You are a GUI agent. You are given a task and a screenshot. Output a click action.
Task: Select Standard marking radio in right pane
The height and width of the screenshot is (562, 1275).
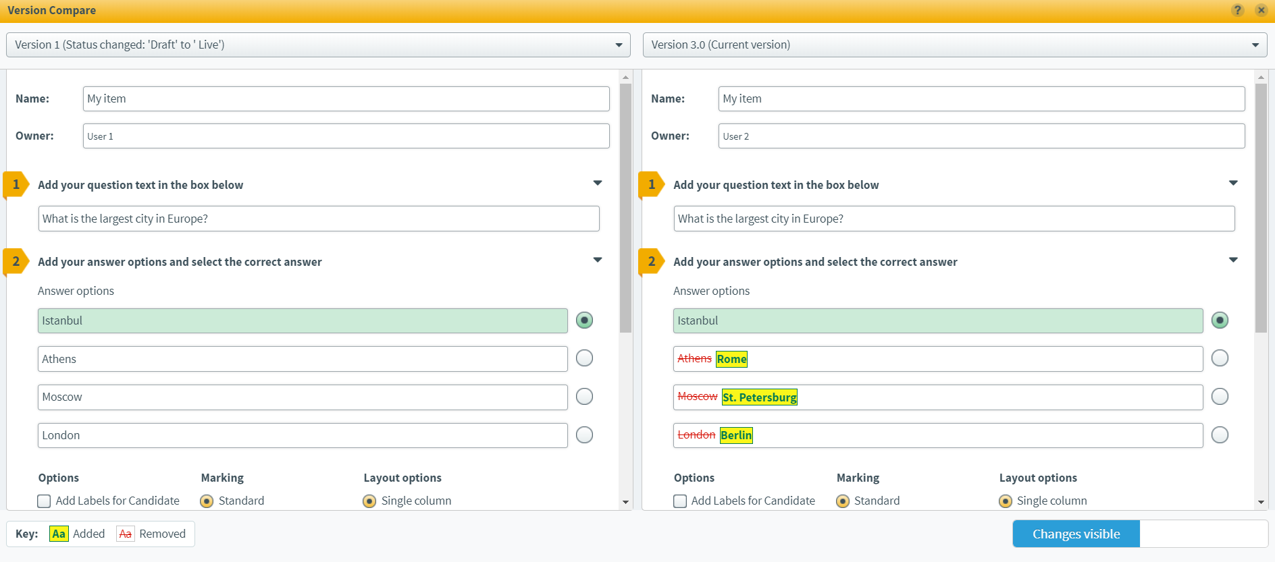843,501
